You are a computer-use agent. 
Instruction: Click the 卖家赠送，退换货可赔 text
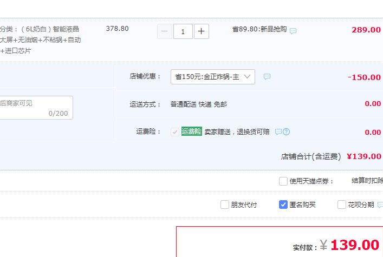tap(237, 132)
